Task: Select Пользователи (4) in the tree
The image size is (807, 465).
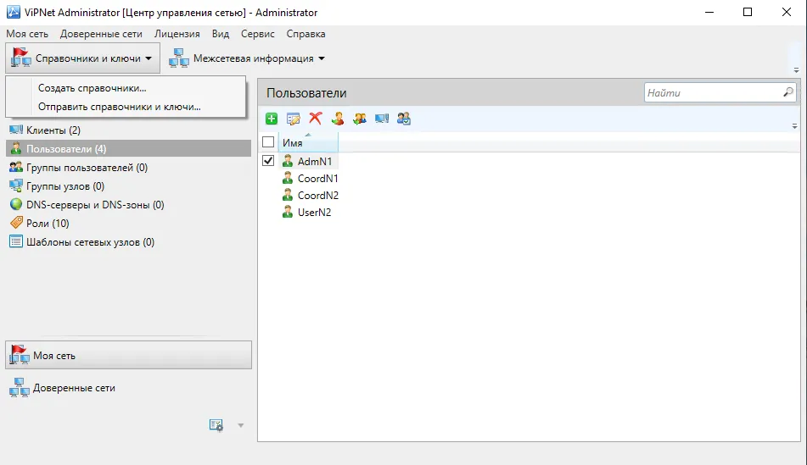Action: tap(129, 148)
